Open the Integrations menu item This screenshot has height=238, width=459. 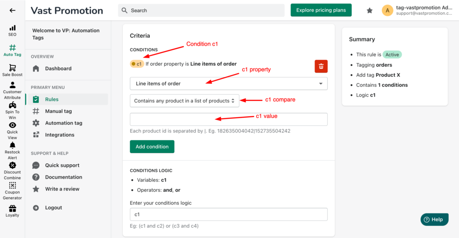60,135
